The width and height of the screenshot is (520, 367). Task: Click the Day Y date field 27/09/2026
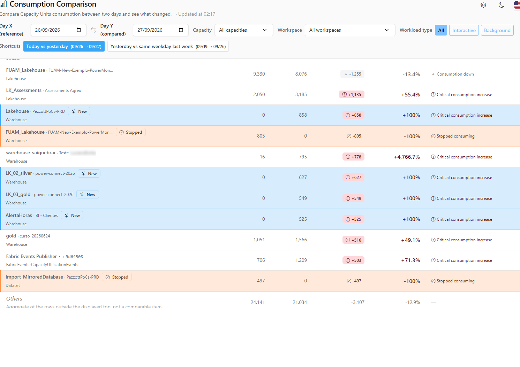[x=160, y=30]
